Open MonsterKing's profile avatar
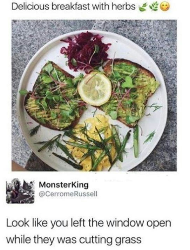The height and width of the screenshot is (250, 190). click(x=20, y=191)
